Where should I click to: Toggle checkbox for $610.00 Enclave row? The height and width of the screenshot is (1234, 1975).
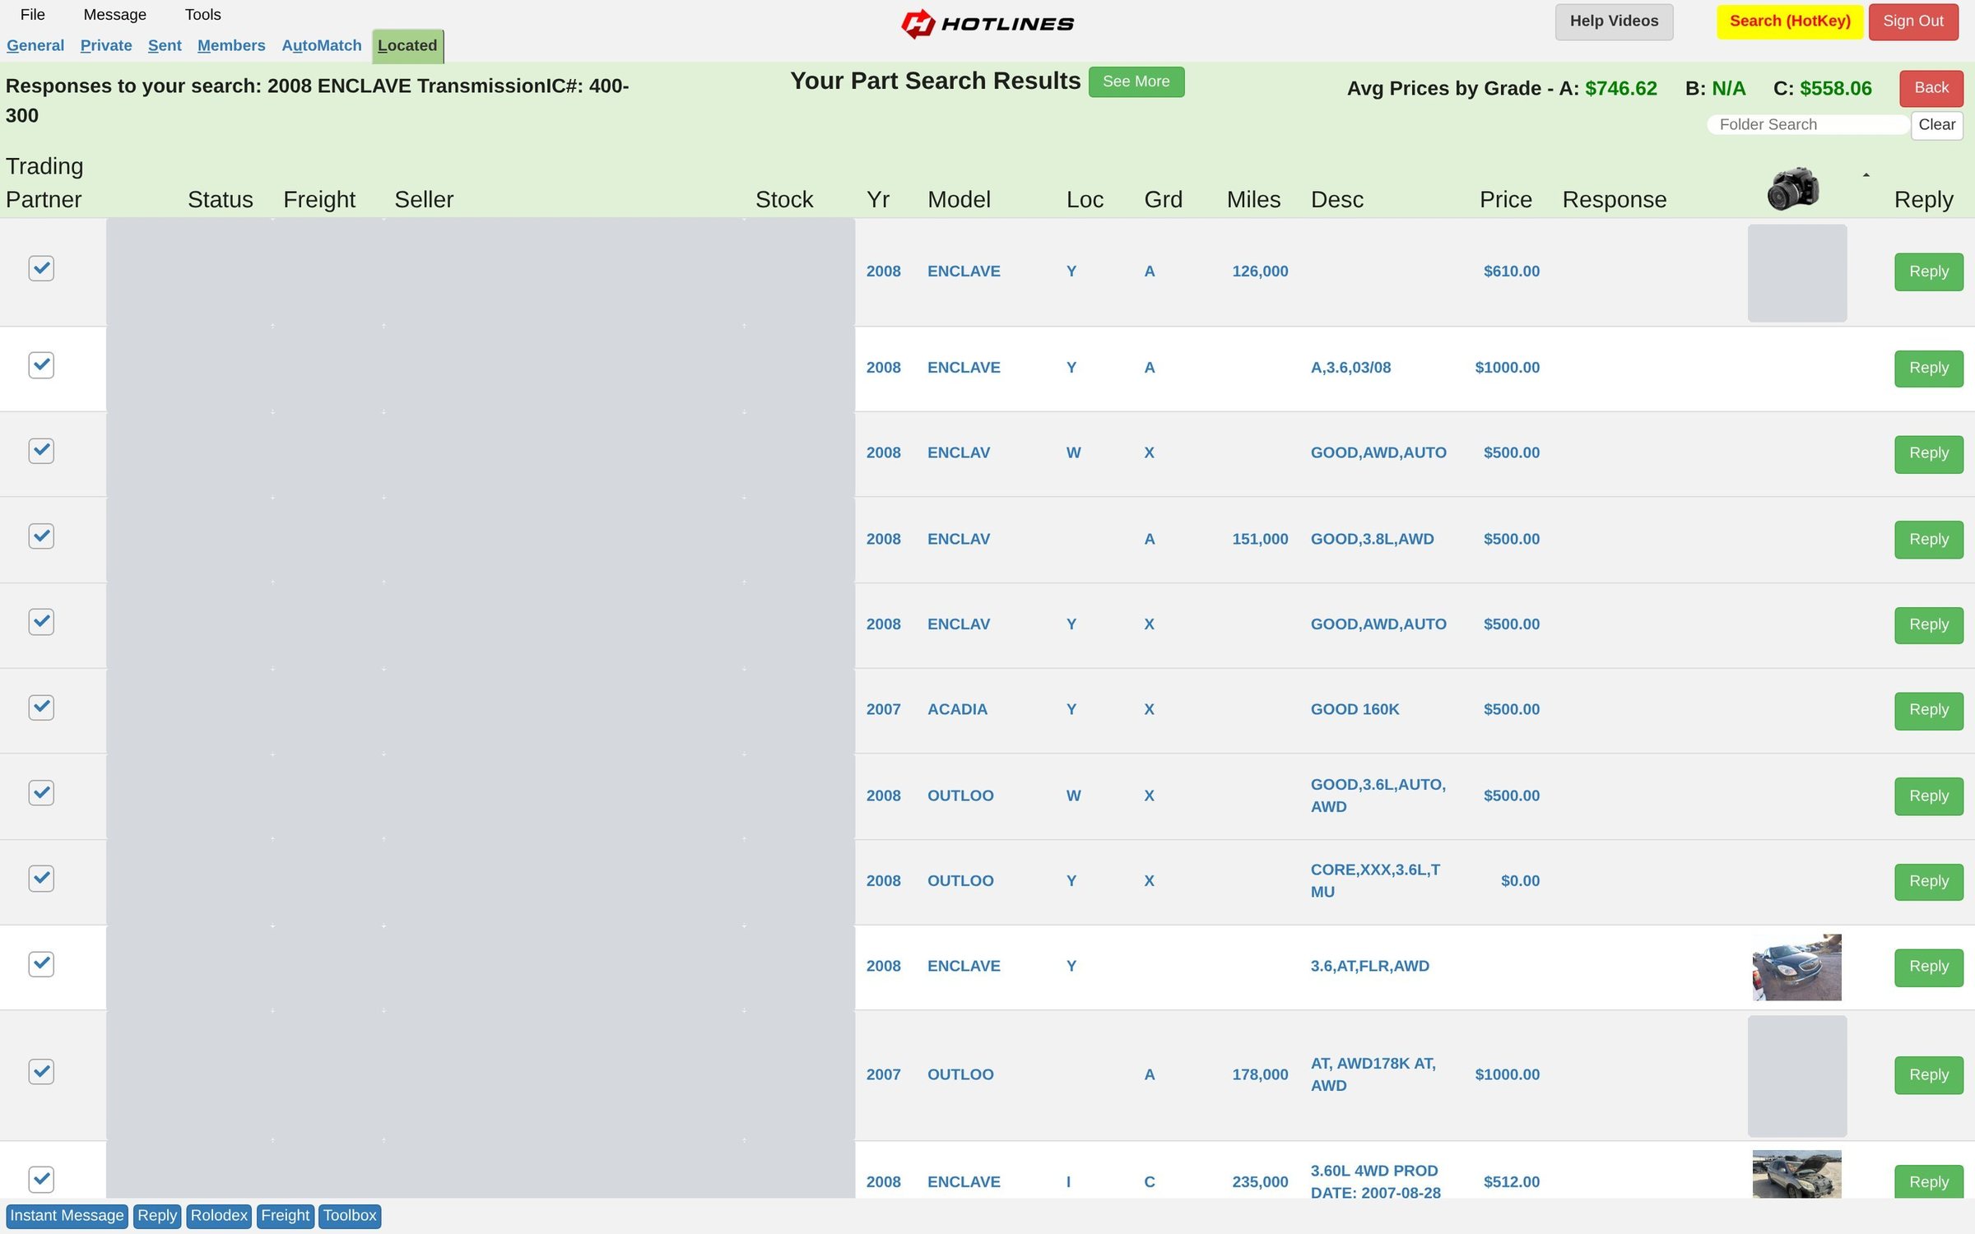click(41, 268)
